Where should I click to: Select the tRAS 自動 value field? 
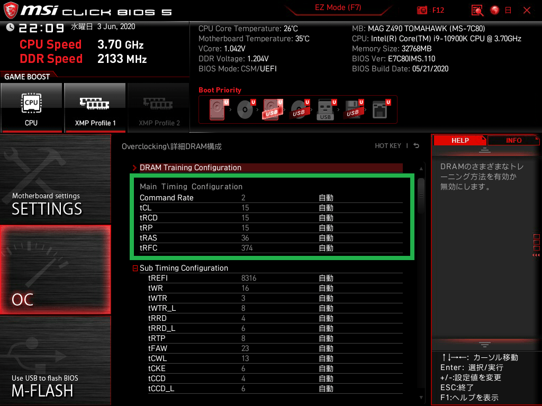tap(326, 238)
